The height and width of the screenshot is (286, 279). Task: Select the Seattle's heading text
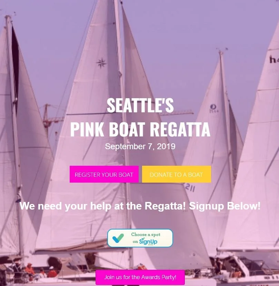(x=140, y=105)
